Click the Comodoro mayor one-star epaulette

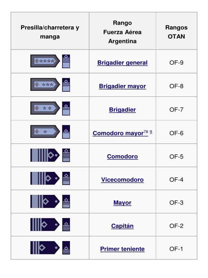click(x=45, y=132)
